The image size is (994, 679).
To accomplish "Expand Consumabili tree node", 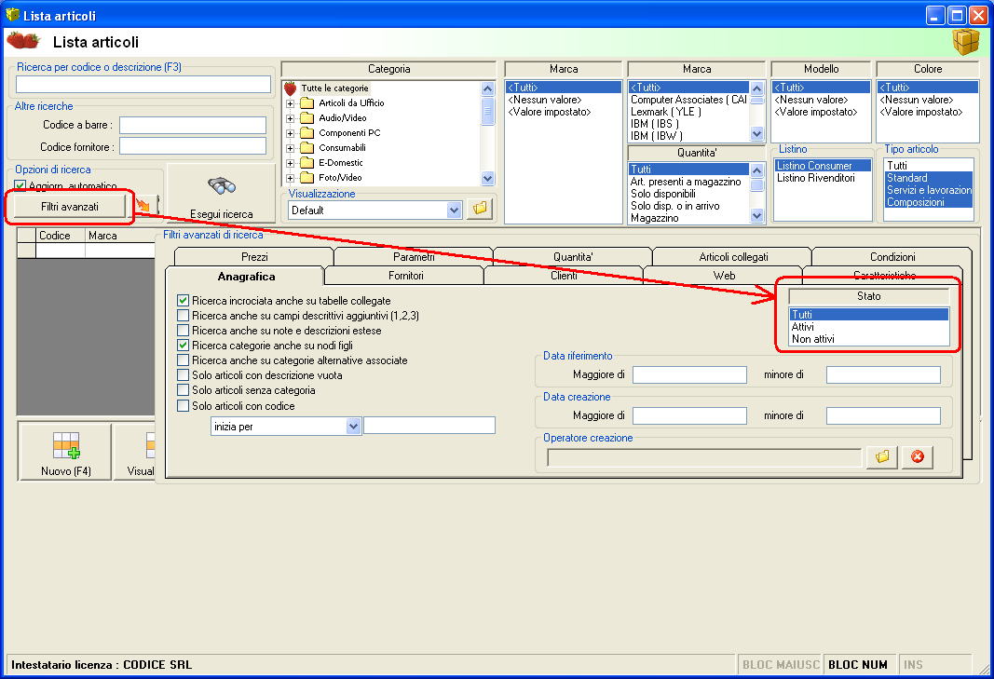I will click(291, 148).
